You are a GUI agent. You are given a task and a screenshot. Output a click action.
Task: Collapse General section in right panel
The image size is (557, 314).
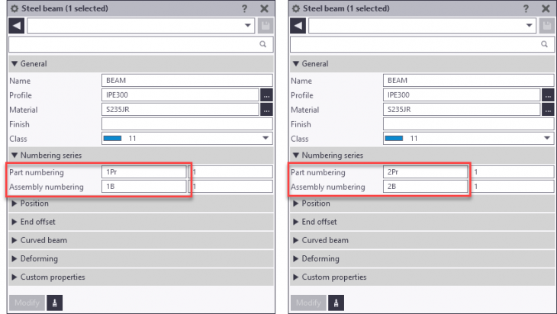click(423, 64)
